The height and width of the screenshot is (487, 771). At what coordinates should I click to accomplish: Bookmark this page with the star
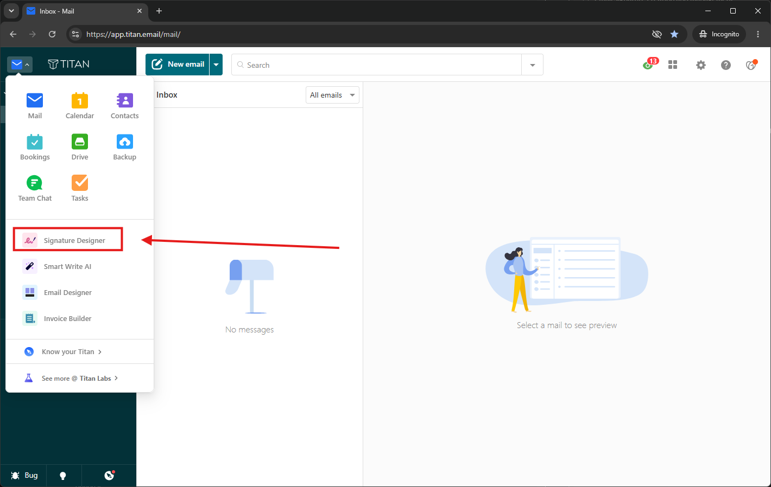tap(674, 34)
